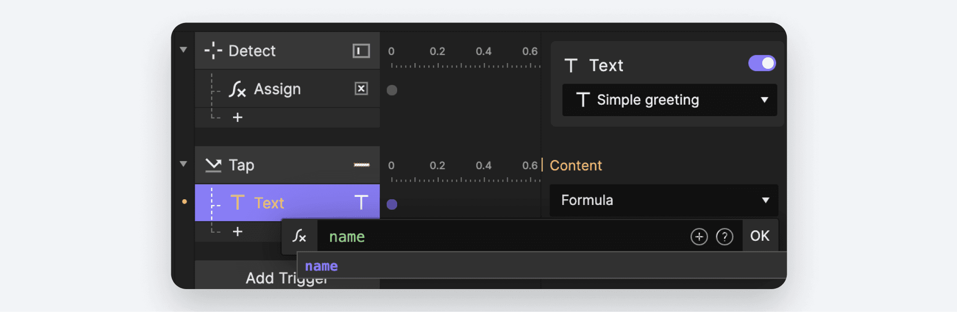The image size is (957, 312).
Task: Click the minus control on the Tap trigger
Action: [x=361, y=164]
